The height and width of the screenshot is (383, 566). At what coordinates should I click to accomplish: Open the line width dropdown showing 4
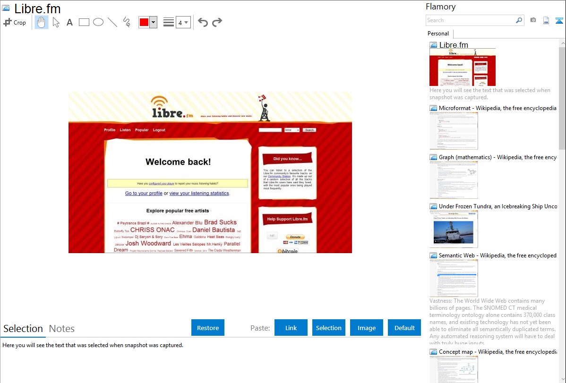pos(183,23)
